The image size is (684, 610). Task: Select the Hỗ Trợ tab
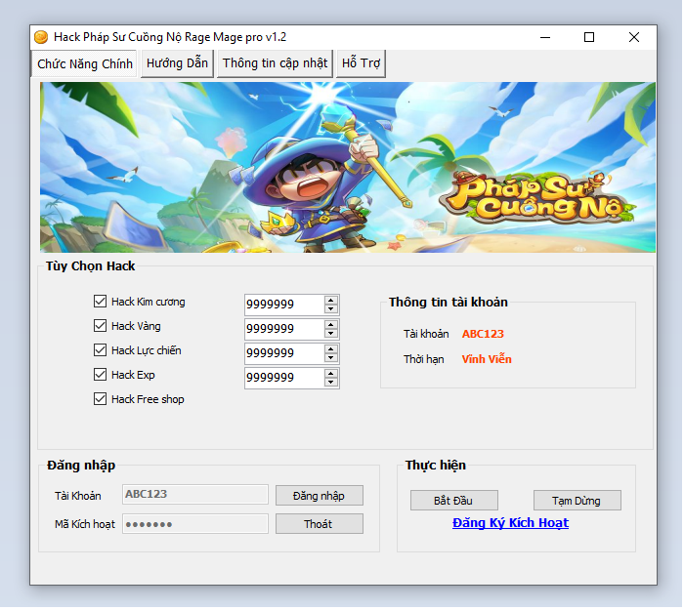click(361, 63)
